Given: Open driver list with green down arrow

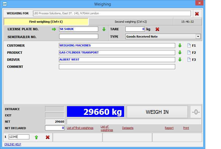Looking at the screenshot, I should pyautogui.click(x=180, y=59).
